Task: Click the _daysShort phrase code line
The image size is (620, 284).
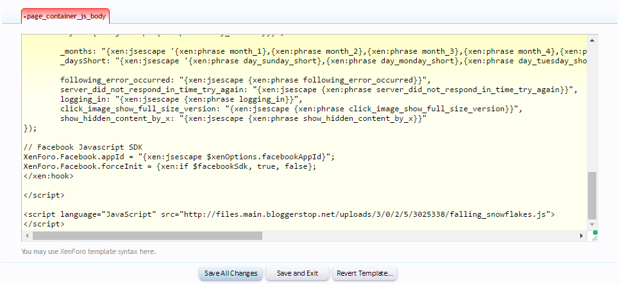Action: 323,61
